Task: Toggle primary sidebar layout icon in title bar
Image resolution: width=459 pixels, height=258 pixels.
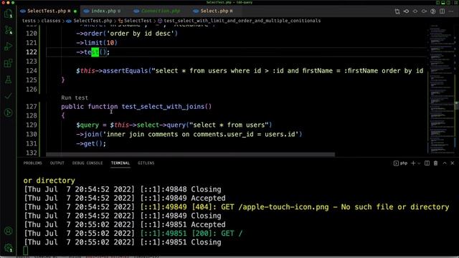Action: click(437, 2)
